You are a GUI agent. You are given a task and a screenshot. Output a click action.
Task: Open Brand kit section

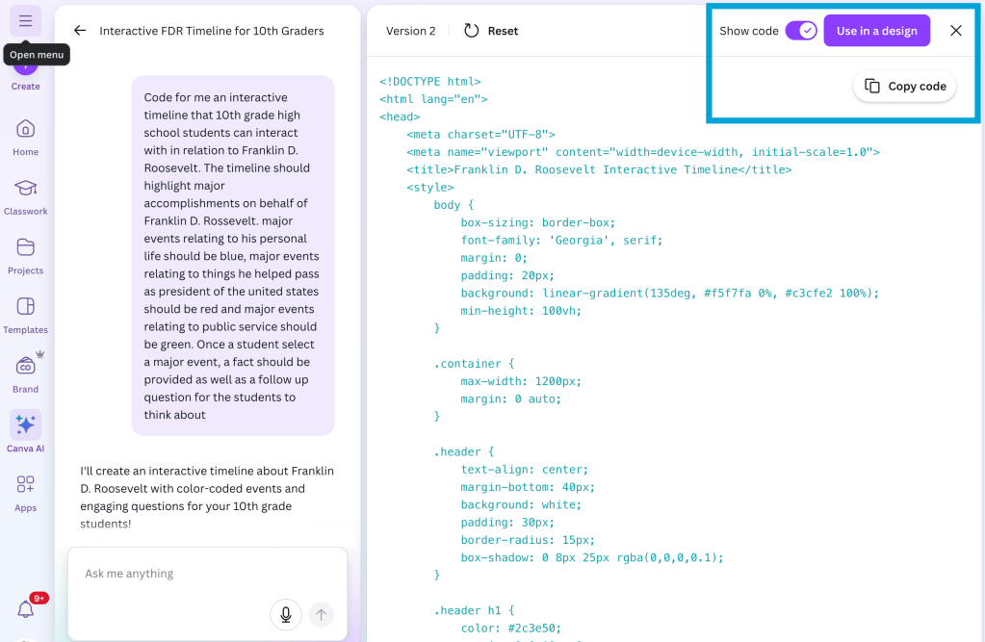(x=26, y=373)
